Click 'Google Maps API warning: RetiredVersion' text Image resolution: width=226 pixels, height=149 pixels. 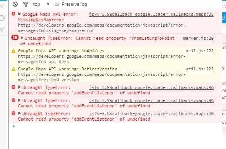67,69
